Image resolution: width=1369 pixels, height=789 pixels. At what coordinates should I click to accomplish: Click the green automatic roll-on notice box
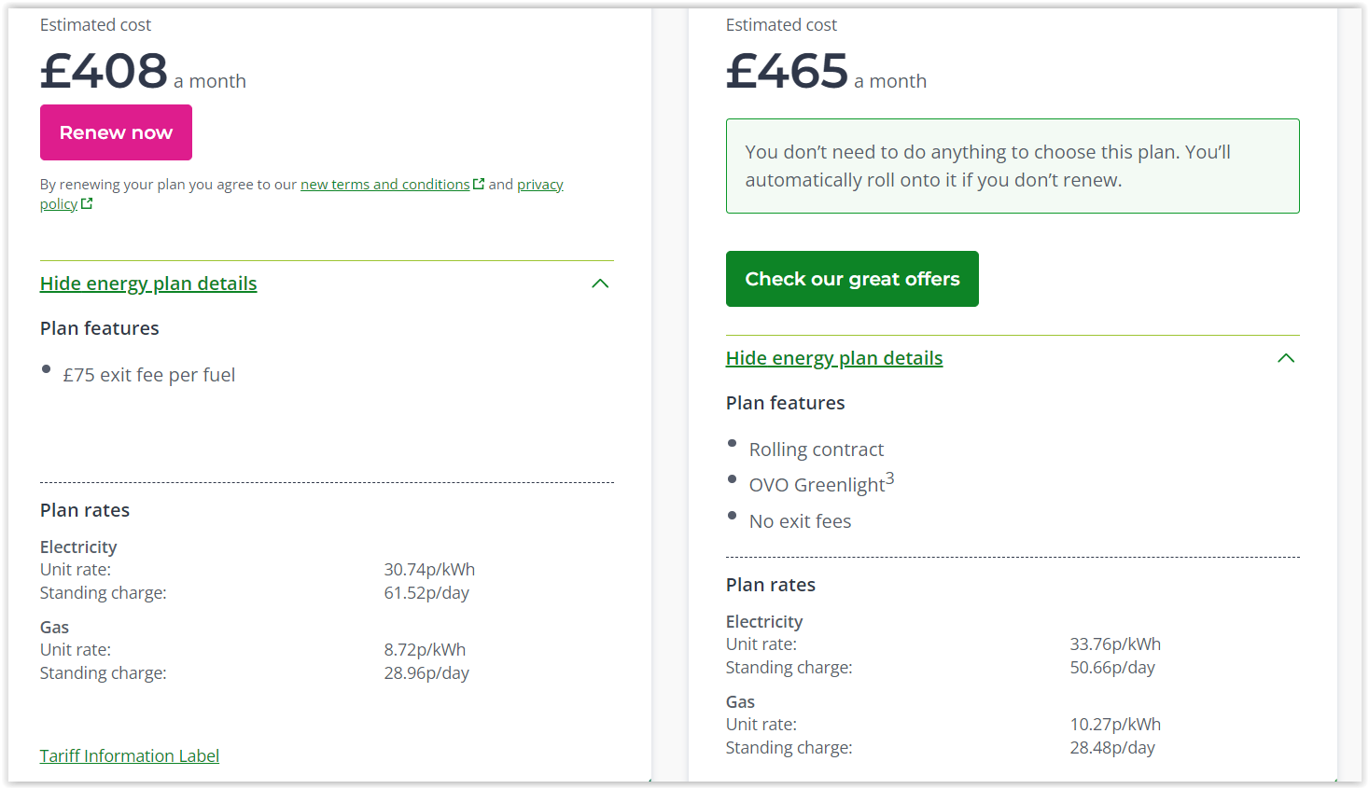click(1013, 166)
